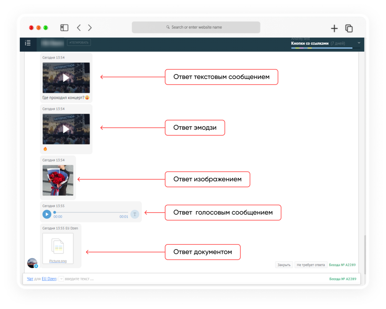The image size is (386, 309).
Task: Open the channel dropdown near input field
Action: 61,279
